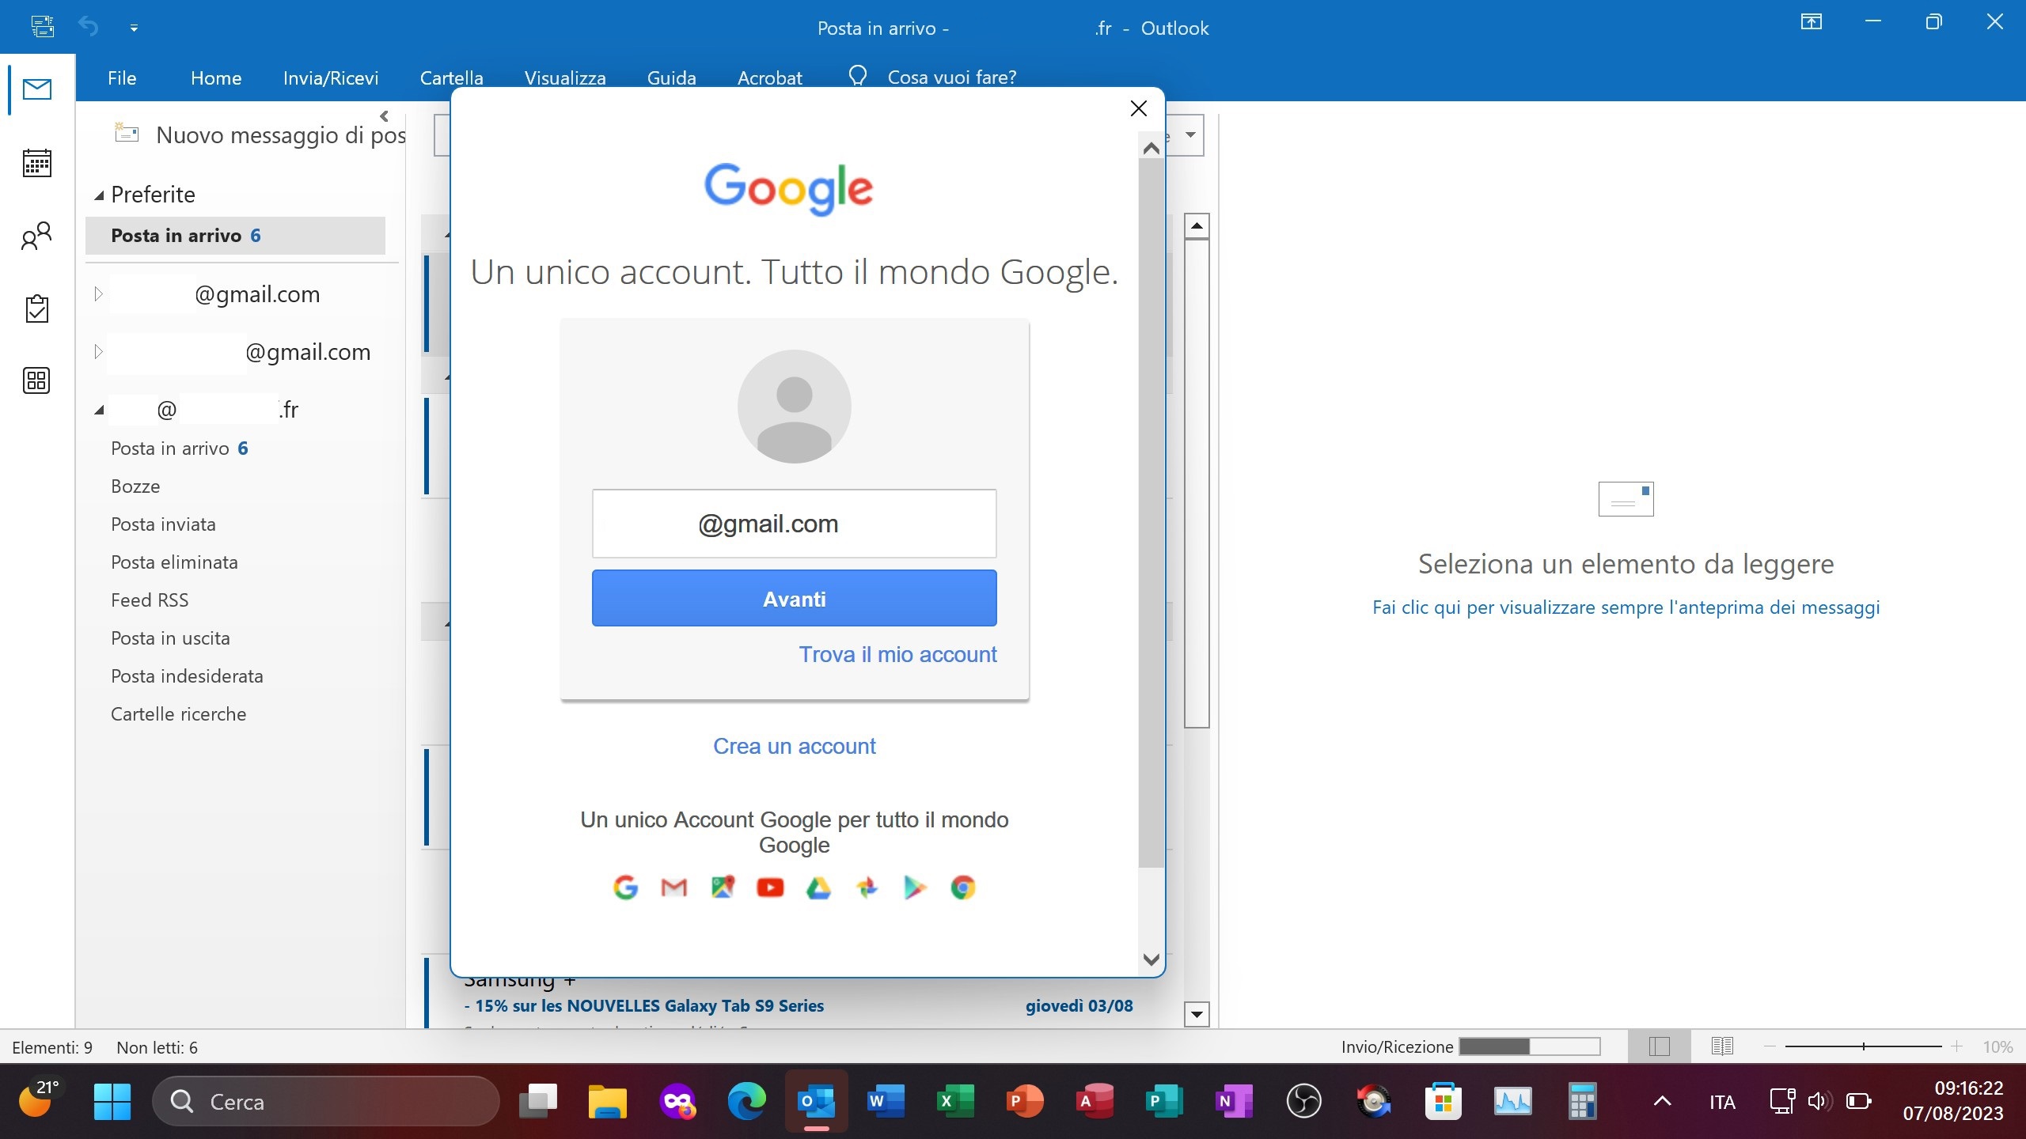The width and height of the screenshot is (2026, 1139).
Task: Select Posta in arrivo under Preferite
Action: (235, 236)
